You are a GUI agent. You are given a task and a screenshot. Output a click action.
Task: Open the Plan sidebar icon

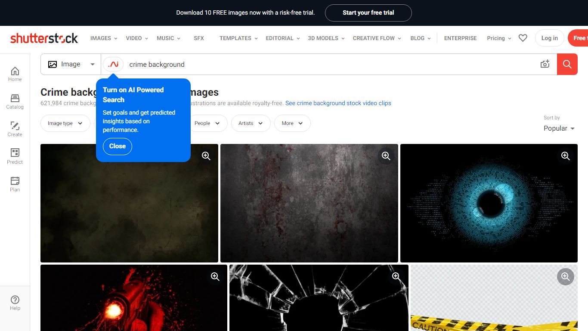click(x=15, y=184)
